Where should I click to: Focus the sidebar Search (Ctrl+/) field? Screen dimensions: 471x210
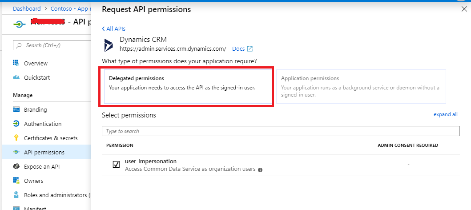point(51,45)
